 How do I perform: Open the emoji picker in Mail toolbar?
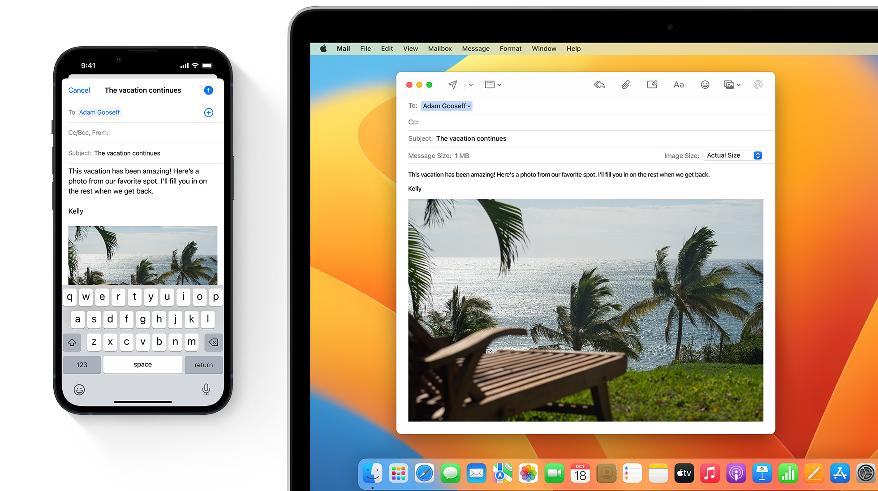[705, 85]
